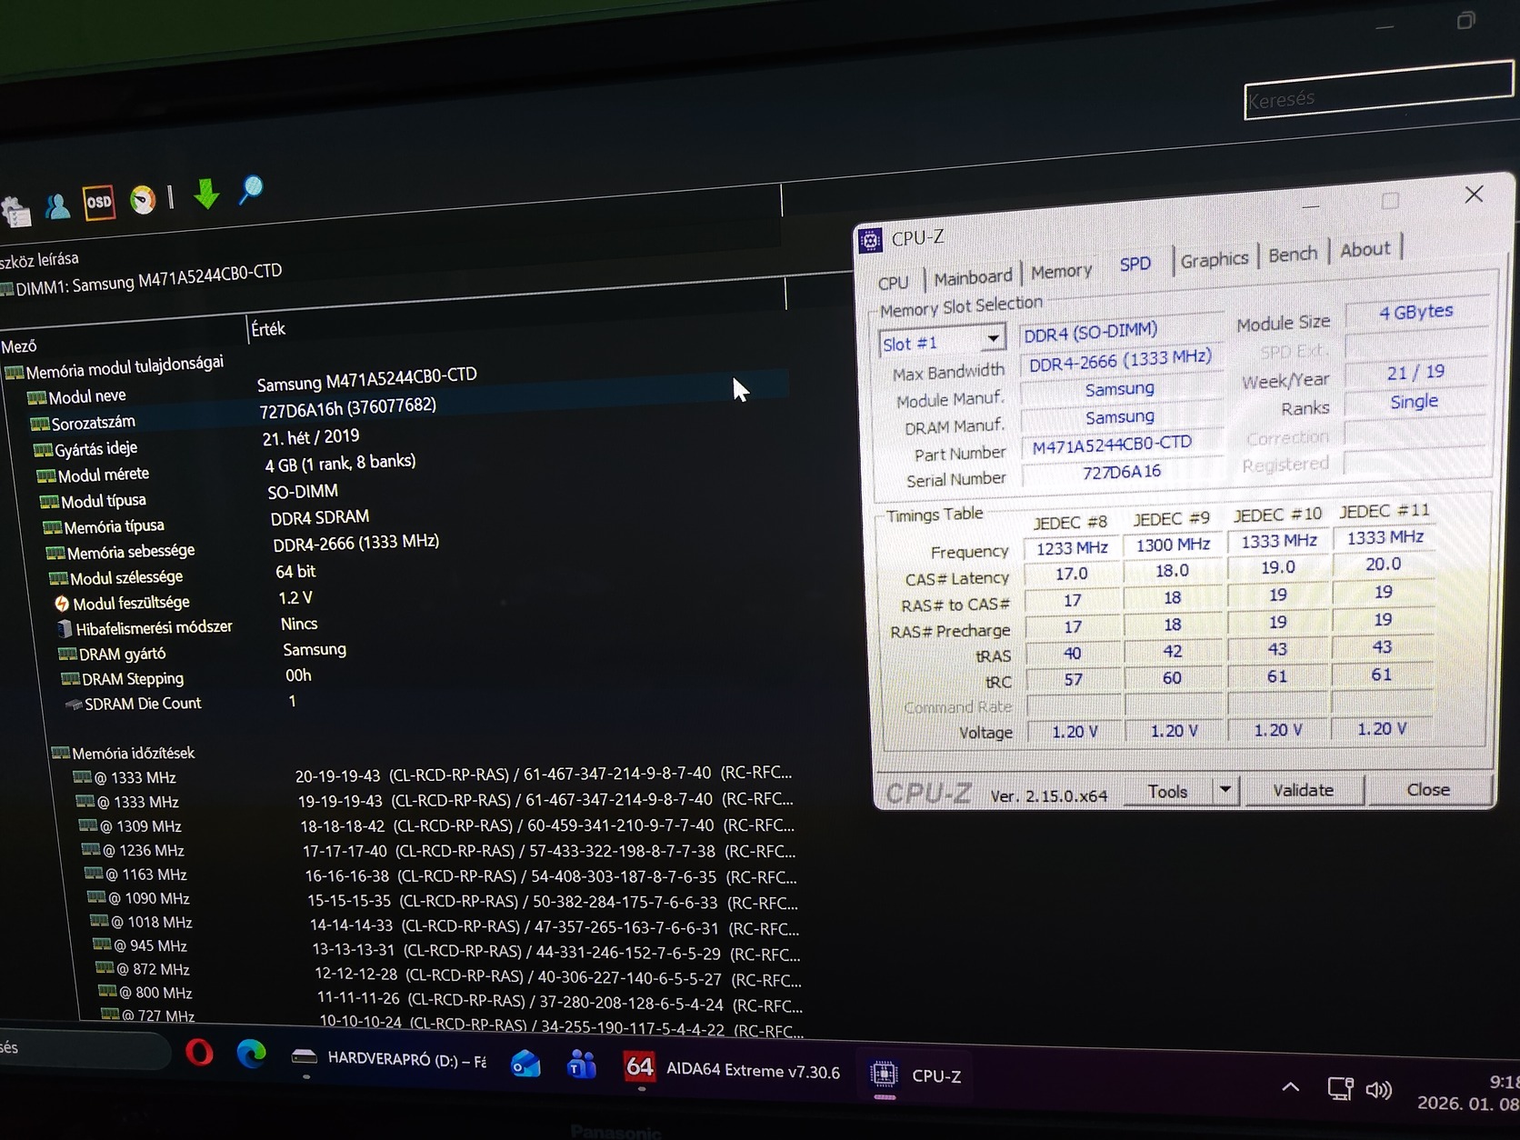This screenshot has width=1520, height=1140.
Task: Select the SPD tab in CPU-Z
Action: pos(1135,264)
